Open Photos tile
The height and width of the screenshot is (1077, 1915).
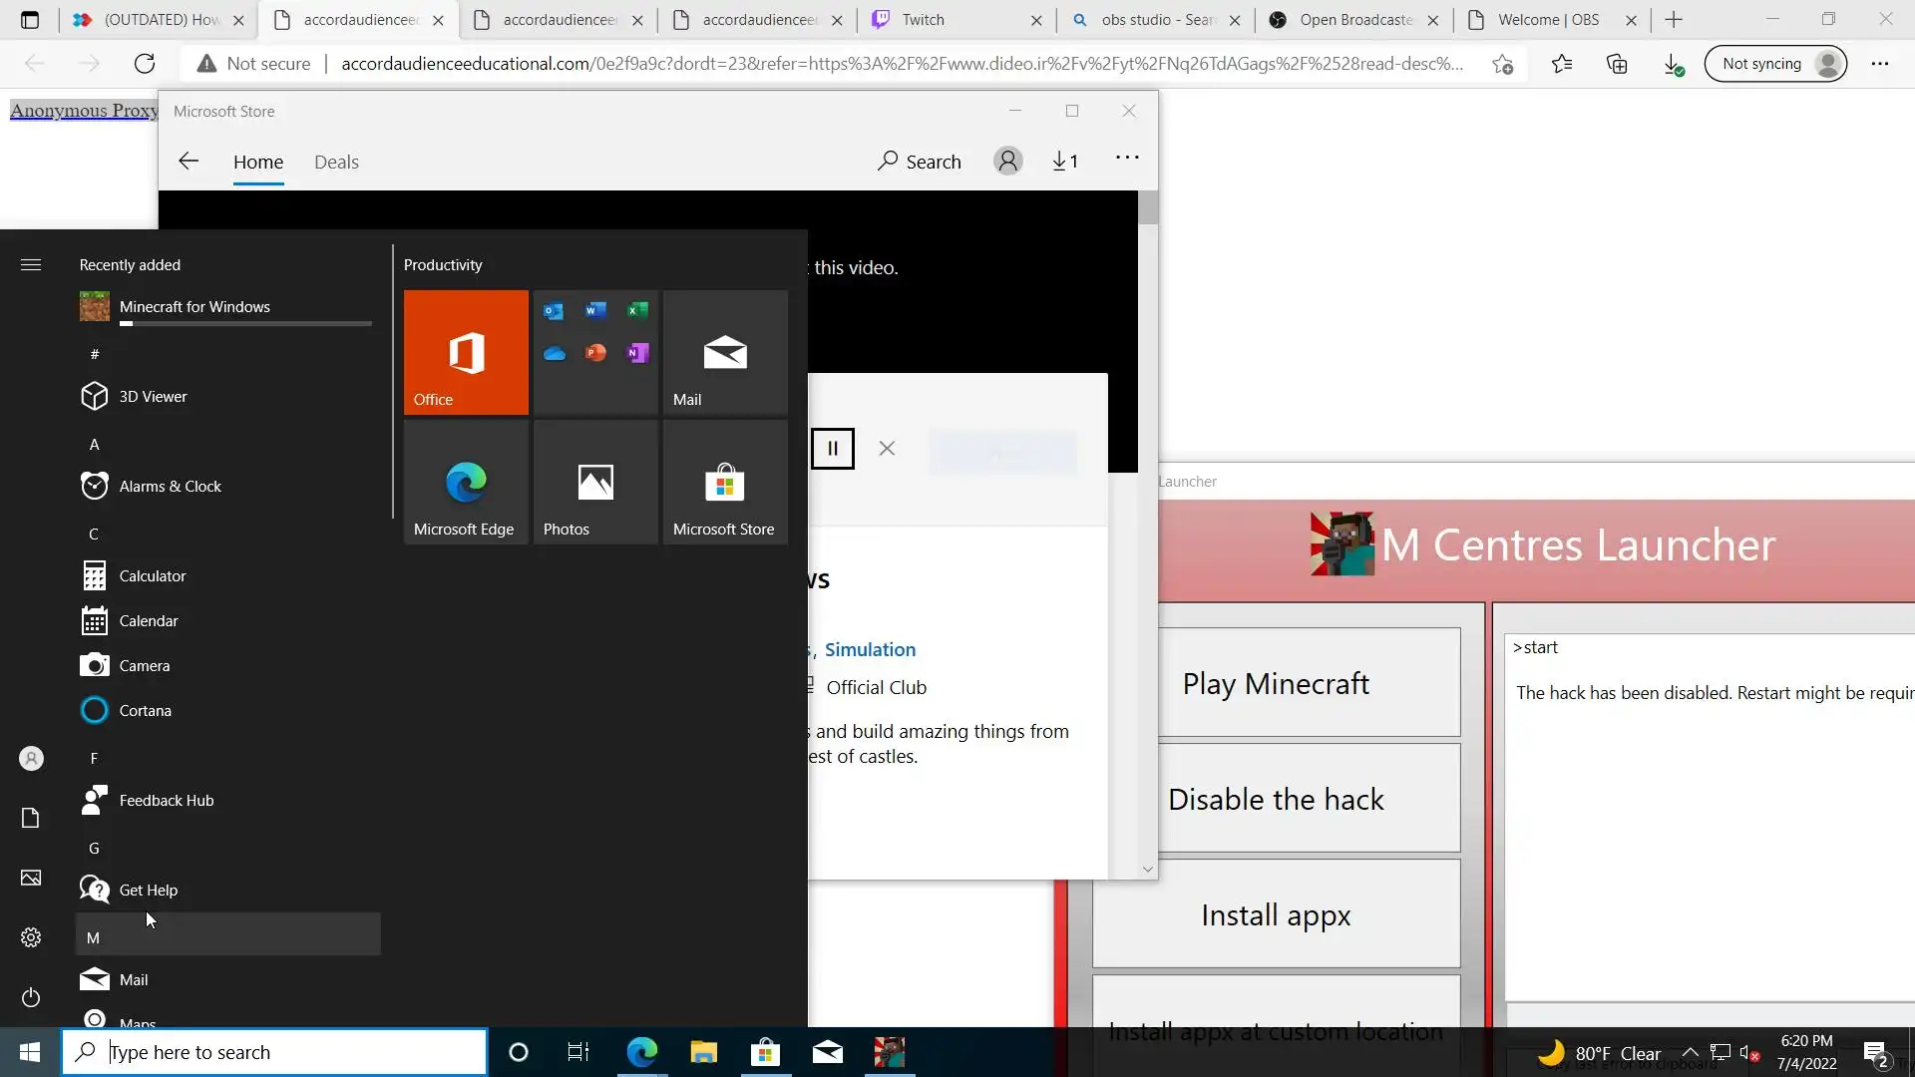(595, 483)
